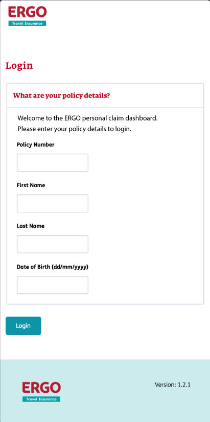Focus the Policy Number input field
The height and width of the screenshot is (422, 210).
[x=53, y=163]
